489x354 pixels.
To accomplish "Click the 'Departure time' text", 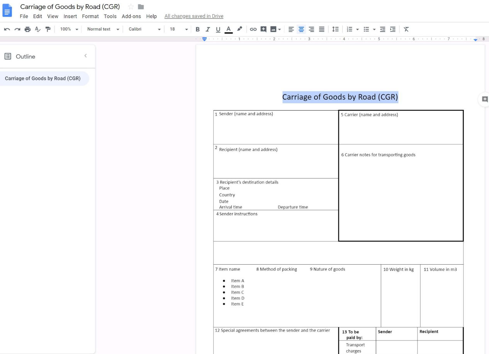I will click(293, 207).
